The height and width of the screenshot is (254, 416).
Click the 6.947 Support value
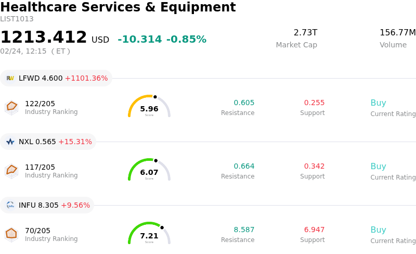(x=314, y=230)
